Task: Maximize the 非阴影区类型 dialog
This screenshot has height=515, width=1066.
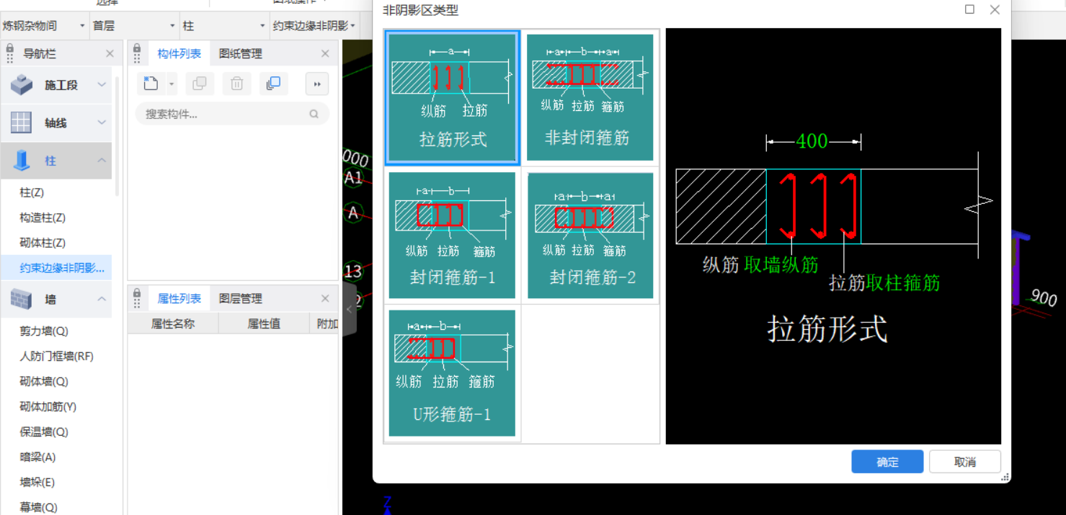Action: pyautogui.click(x=969, y=9)
